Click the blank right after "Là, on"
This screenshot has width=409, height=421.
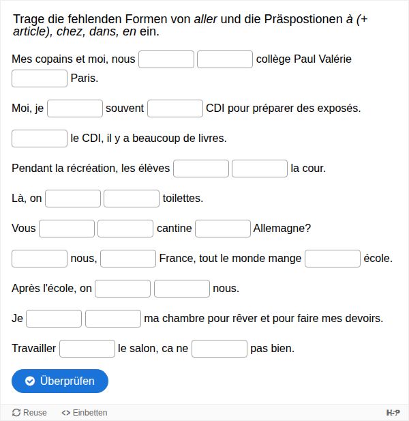[x=73, y=199]
